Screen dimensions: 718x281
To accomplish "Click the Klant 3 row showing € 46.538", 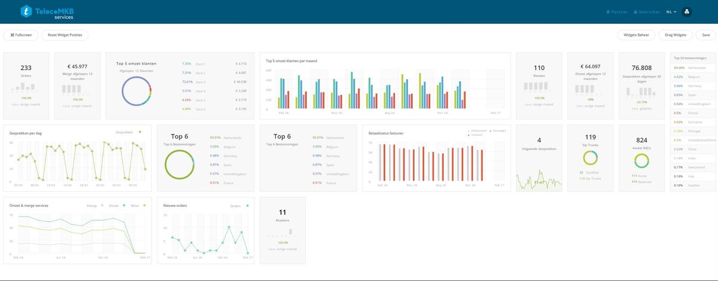I will pyautogui.click(x=214, y=81).
